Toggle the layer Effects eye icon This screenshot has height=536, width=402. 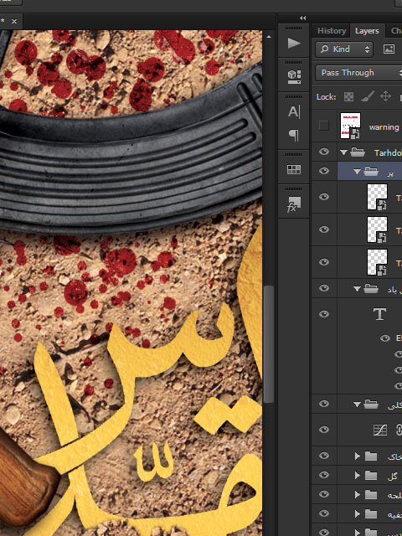385,338
